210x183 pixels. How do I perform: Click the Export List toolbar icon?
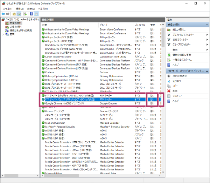(26, 14)
